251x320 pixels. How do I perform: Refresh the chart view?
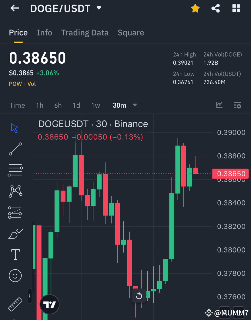(139, 295)
